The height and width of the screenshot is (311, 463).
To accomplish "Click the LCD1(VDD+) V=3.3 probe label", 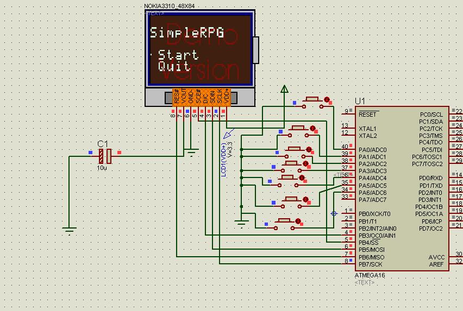I will [227, 160].
